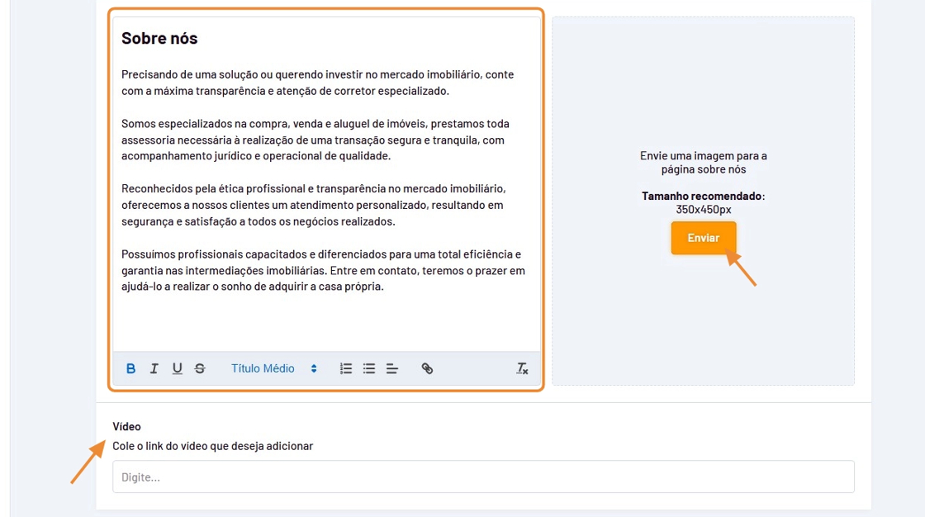Underline the selected text
The width and height of the screenshot is (925, 517).
click(x=177, y=368)
